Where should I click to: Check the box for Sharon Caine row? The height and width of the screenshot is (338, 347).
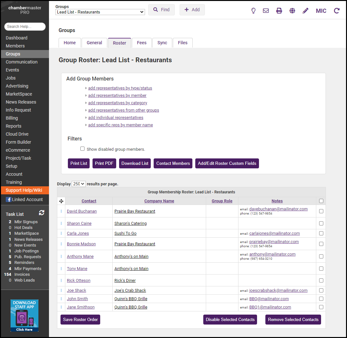[x=321, y=224]
